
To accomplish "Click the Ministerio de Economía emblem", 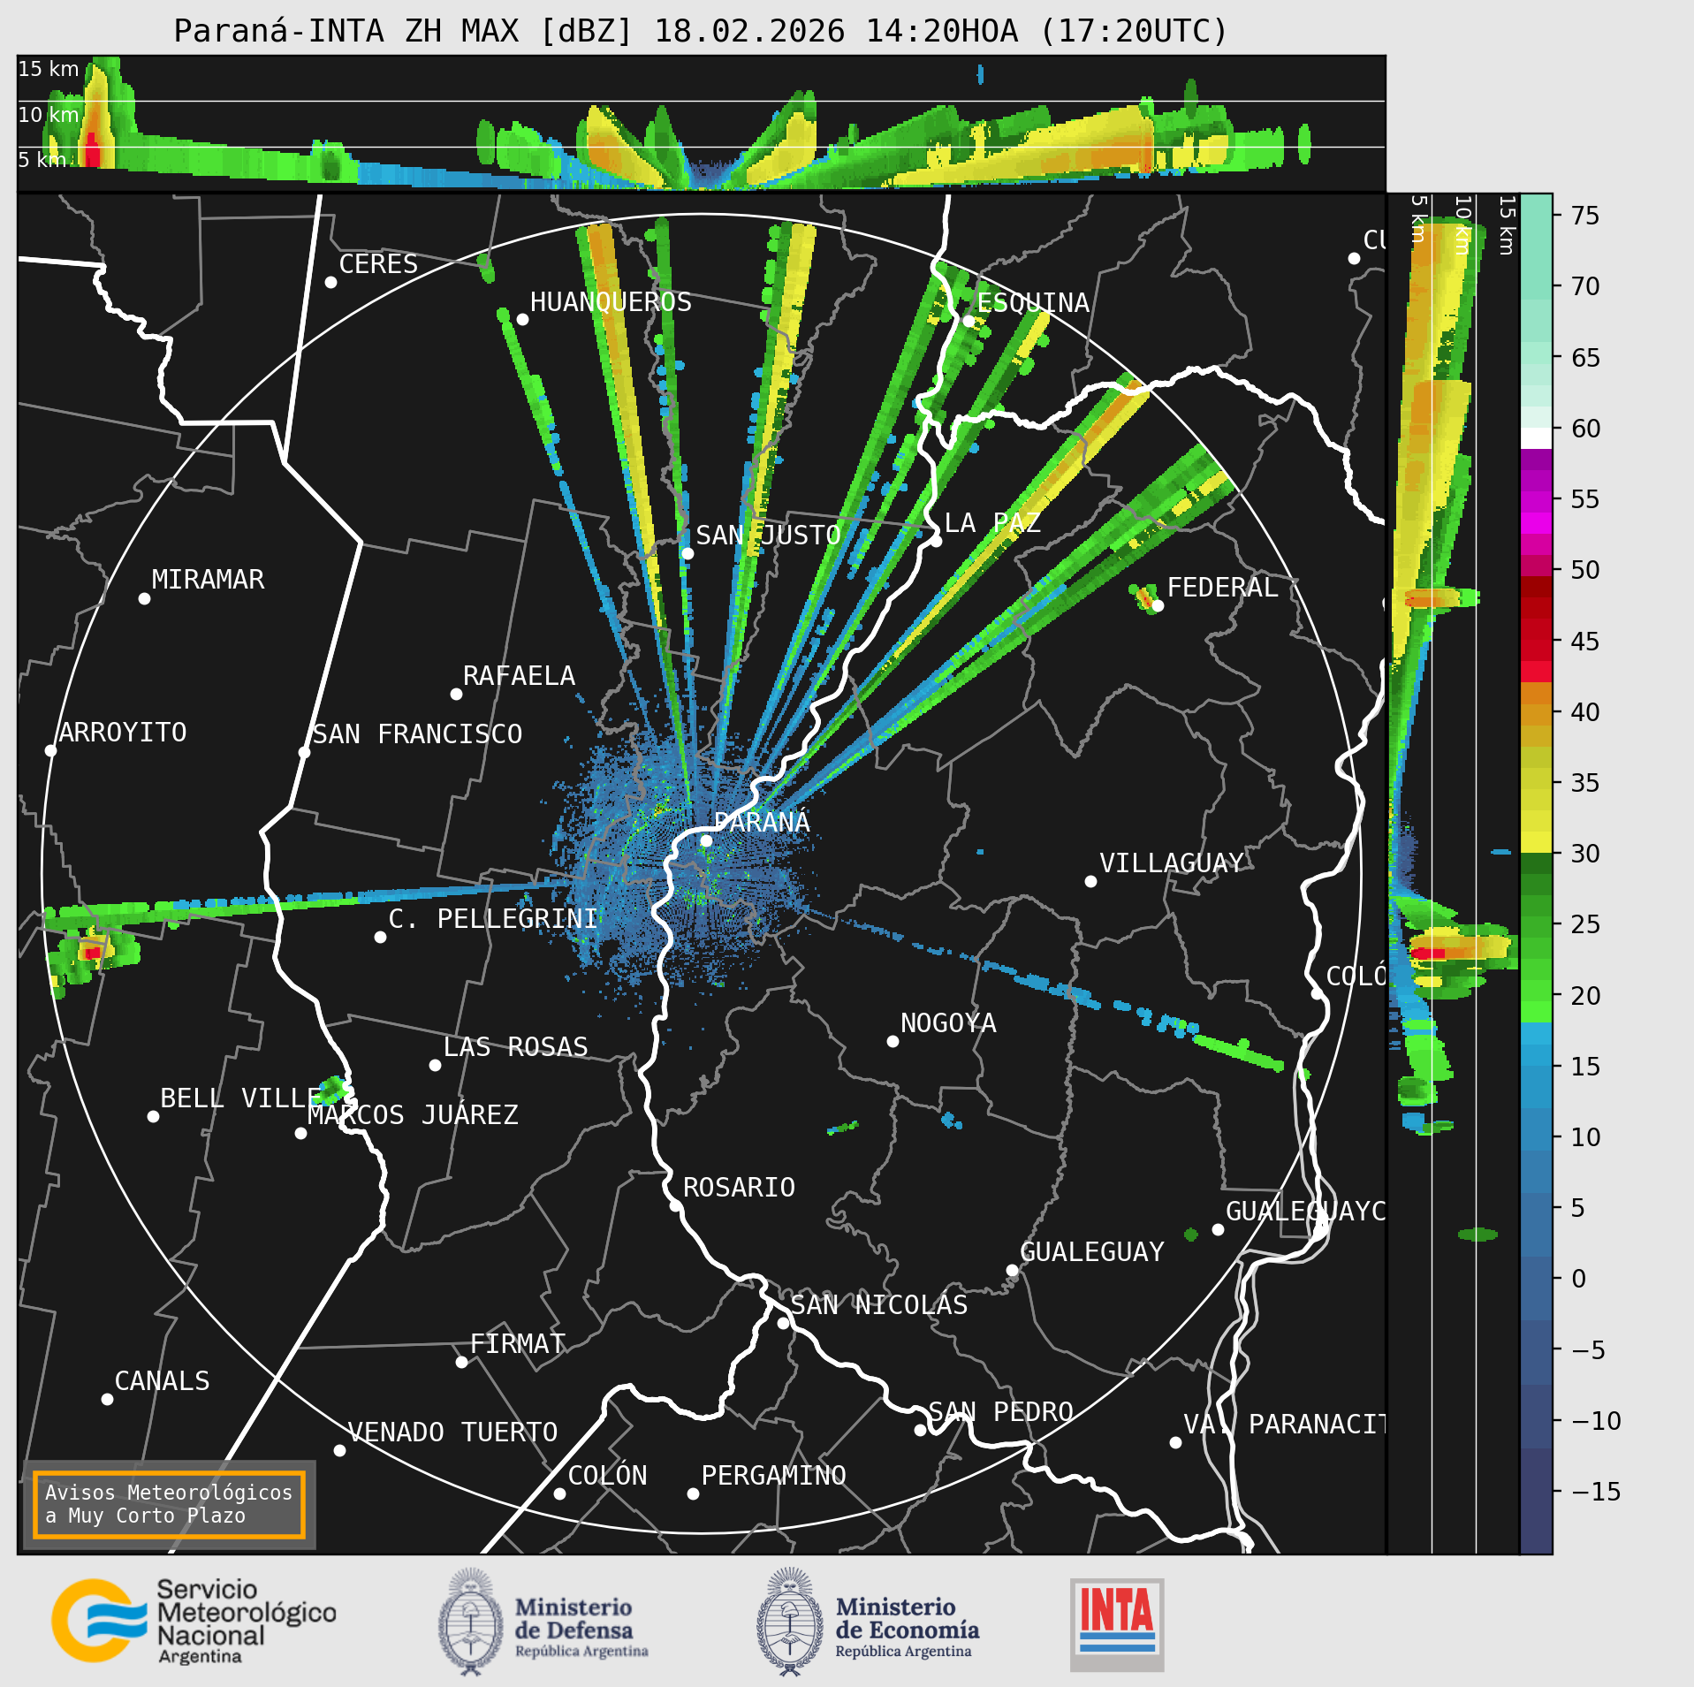I will pos(789,1622).
